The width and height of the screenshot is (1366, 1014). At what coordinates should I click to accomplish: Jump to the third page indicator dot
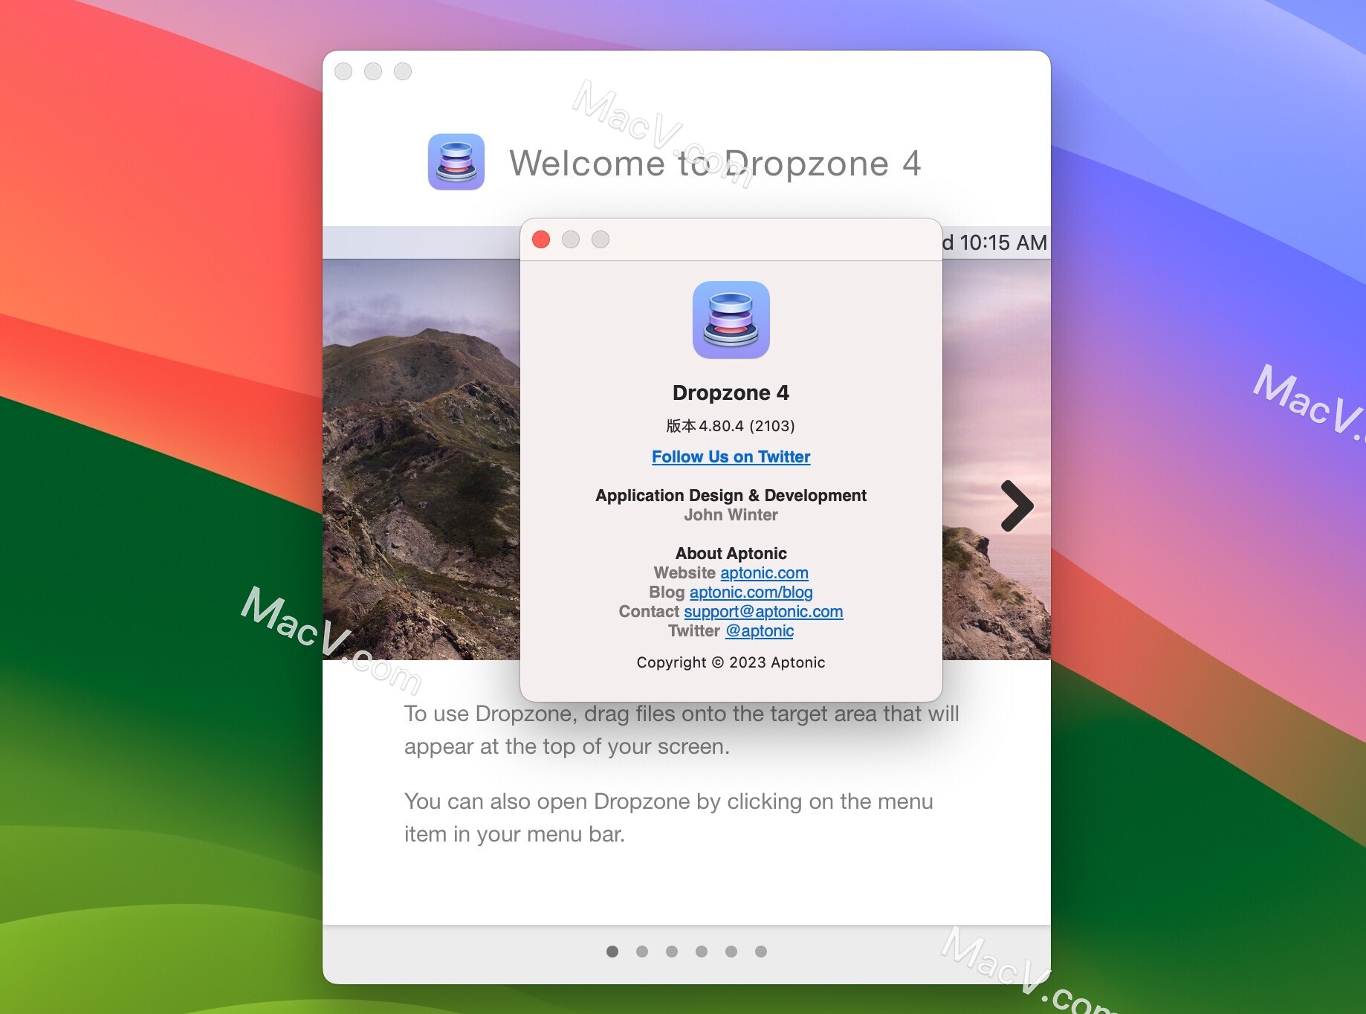672,952
